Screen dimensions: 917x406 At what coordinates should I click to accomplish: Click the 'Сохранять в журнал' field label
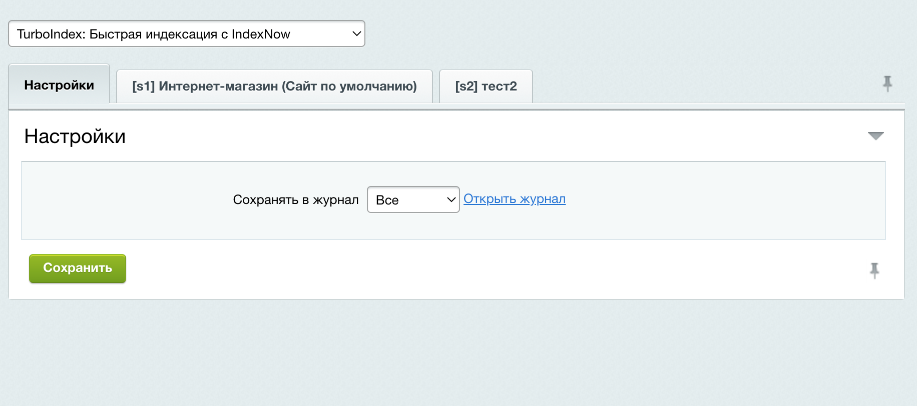(x=295, y=200)
